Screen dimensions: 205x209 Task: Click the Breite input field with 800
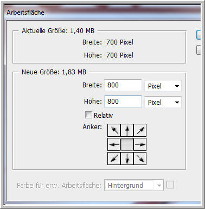tap(123, 85)
